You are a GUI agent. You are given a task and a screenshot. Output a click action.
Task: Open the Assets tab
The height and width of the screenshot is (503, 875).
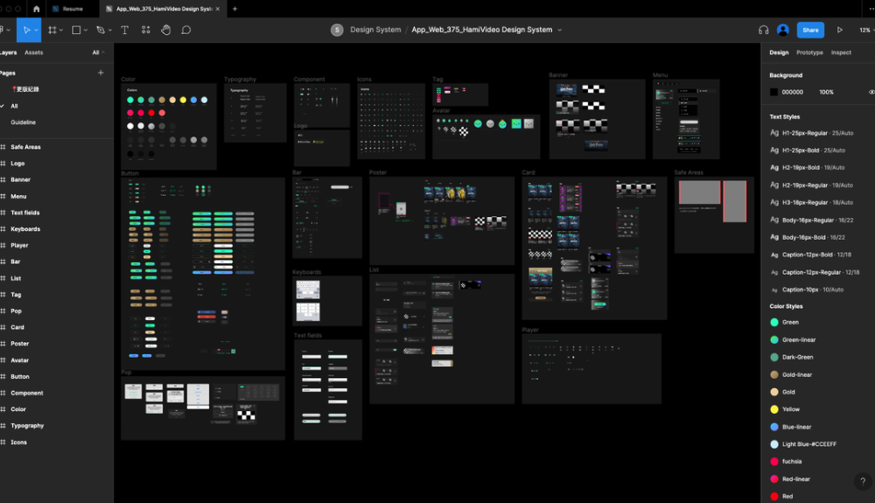[34, 52]
